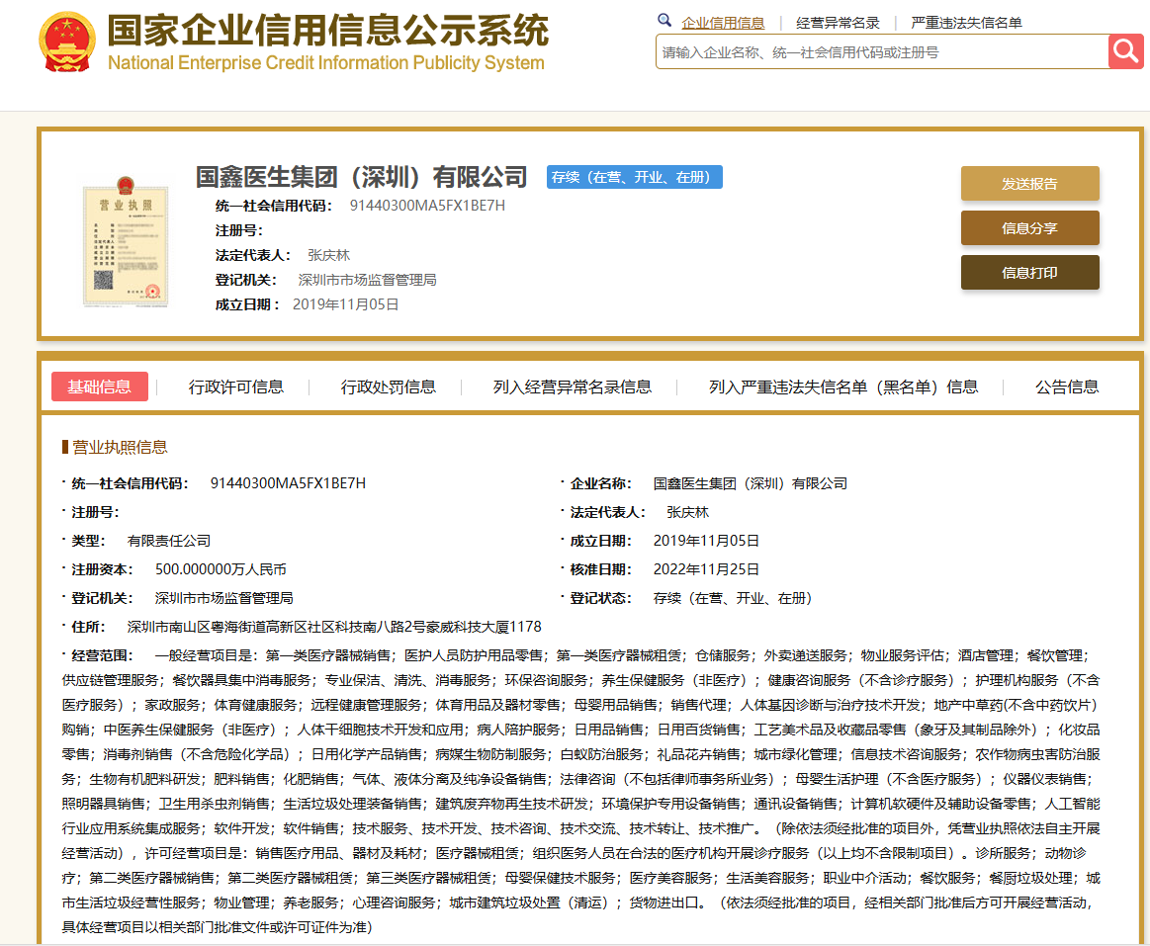Click 深圳市市场监督管理局 in the header card
The image size is (1150, 946).
click(367, 280)
